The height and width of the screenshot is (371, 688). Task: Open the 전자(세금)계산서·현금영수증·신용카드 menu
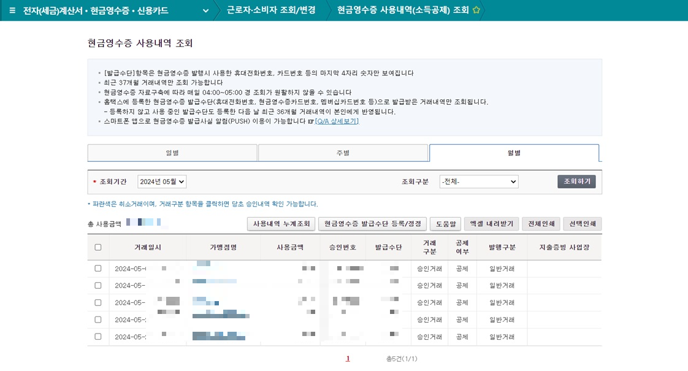click(96, 10)
